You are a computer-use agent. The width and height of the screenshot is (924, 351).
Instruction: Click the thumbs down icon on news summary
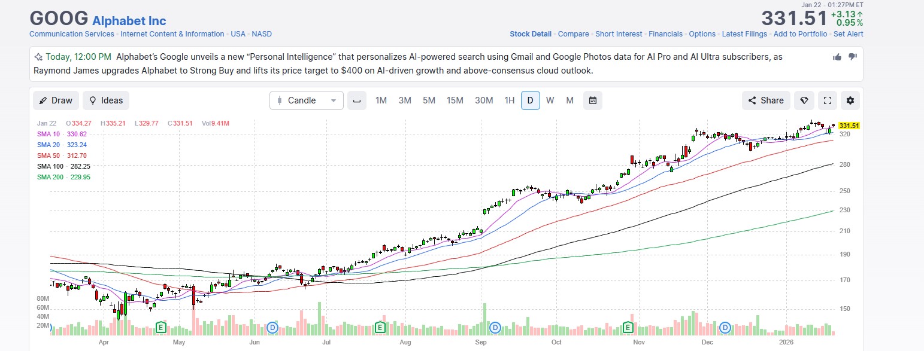(853, 57)
